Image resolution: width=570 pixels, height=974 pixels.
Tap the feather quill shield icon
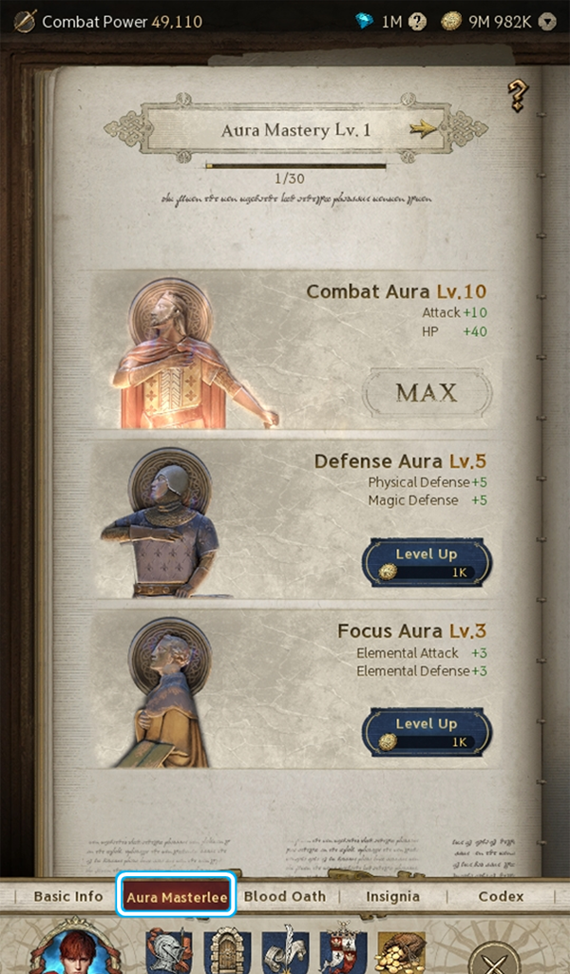(285, 951)
